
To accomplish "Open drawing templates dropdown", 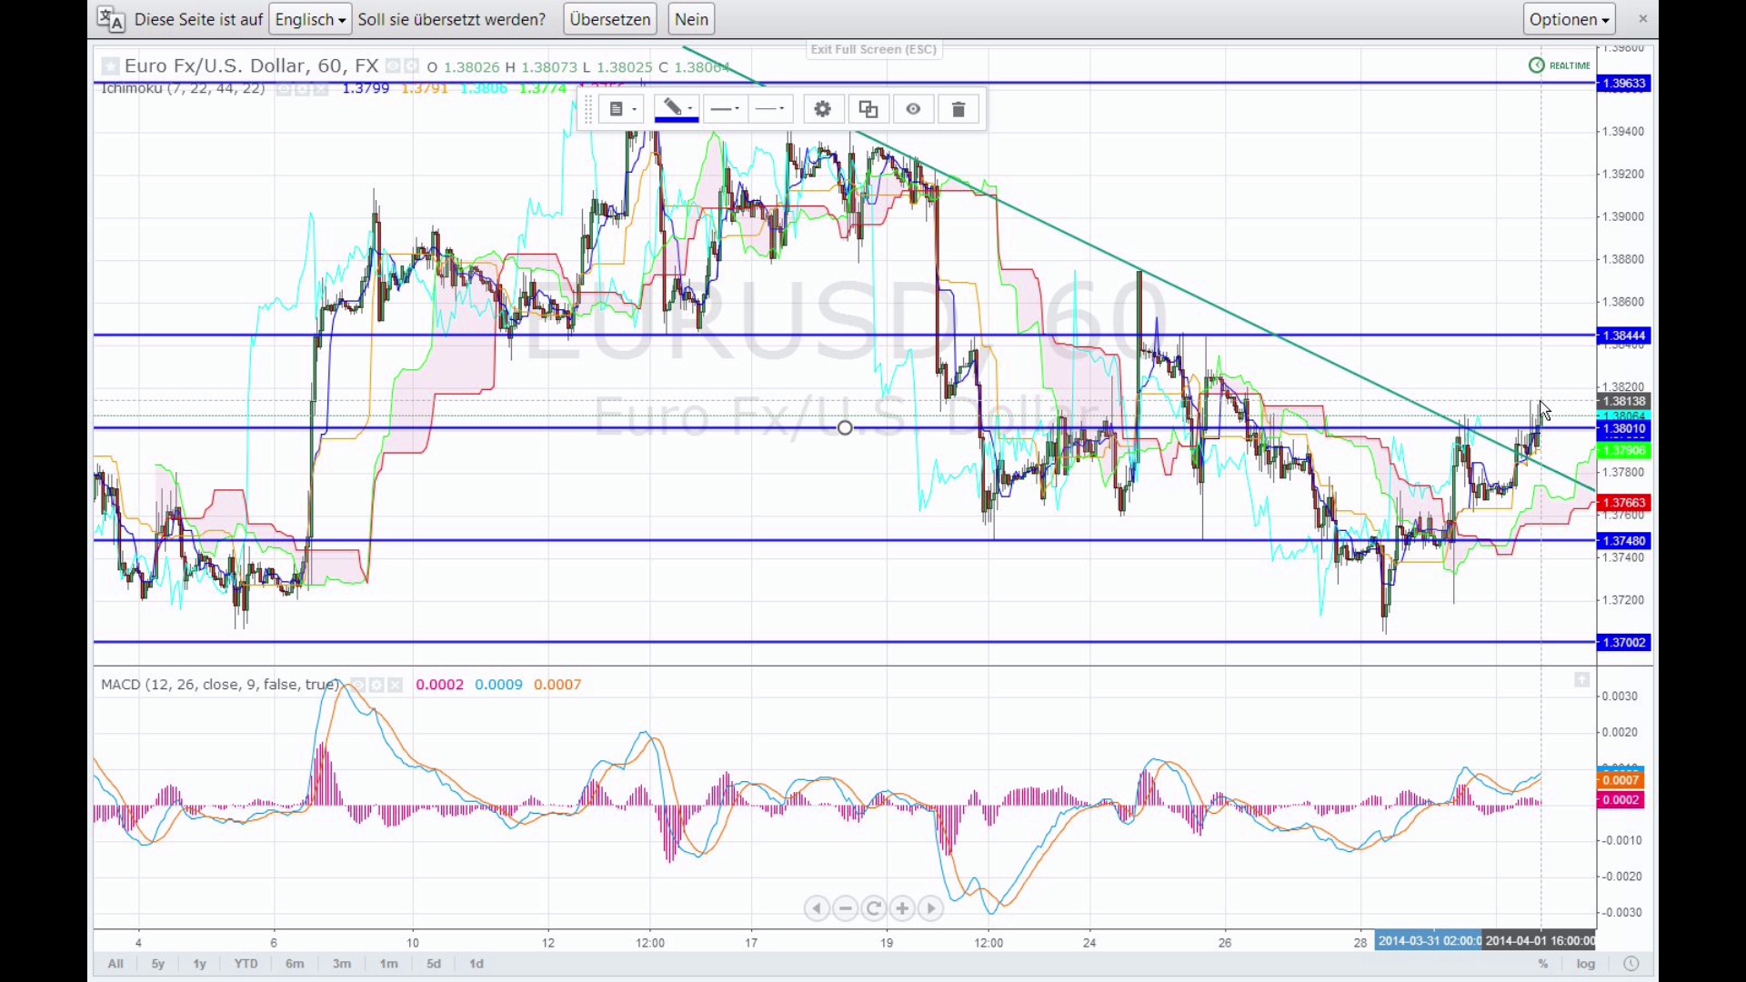I will [x=622, y=109].
